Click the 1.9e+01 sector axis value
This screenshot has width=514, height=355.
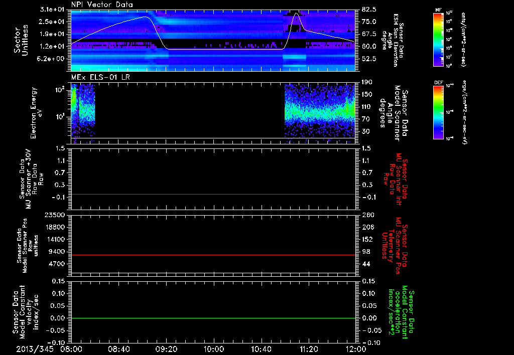[52, 34]
